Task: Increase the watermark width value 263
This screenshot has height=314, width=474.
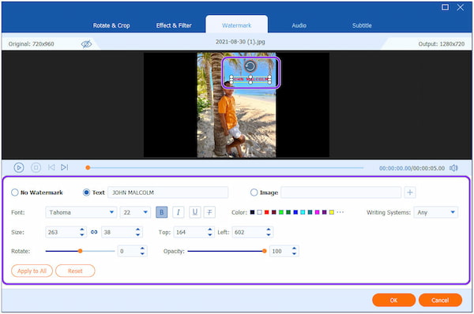Action: (x=82, y=230)
